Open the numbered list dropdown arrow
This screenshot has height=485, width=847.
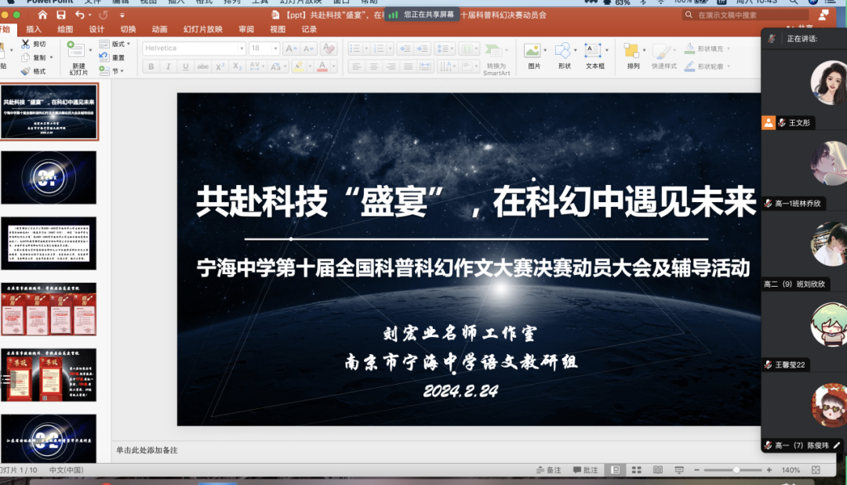coord(391,49)
